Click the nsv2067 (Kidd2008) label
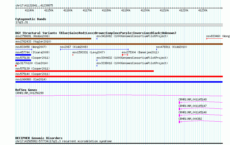Image resolution: width=230 pixels, height=145 pixels. (x=74, y=47)
